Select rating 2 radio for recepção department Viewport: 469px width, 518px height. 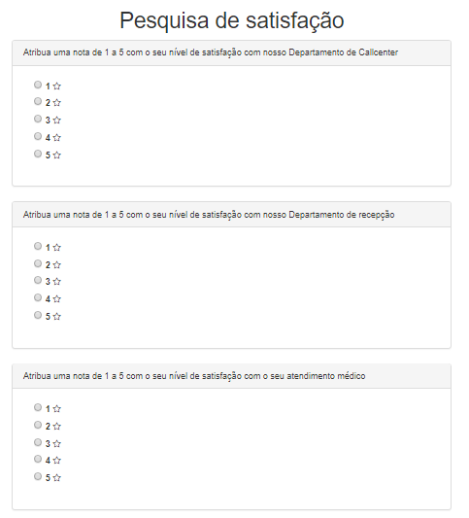[x=38, y=263]
